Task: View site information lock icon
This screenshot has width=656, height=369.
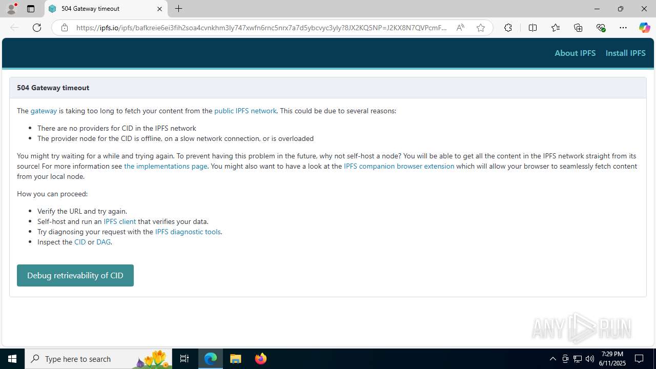Action: (x=65, y=28)
